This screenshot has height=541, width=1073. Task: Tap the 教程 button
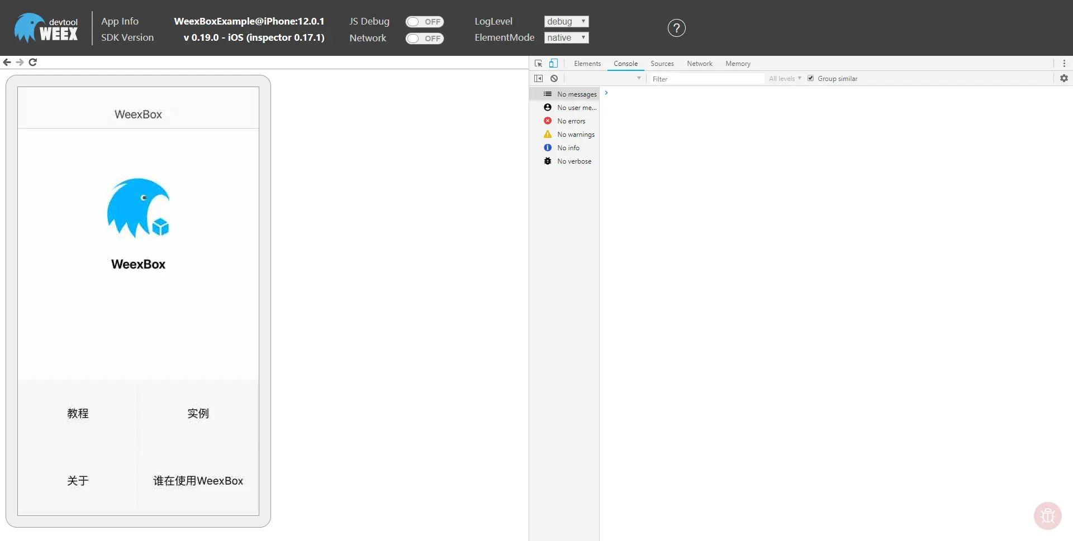[78, 414]
